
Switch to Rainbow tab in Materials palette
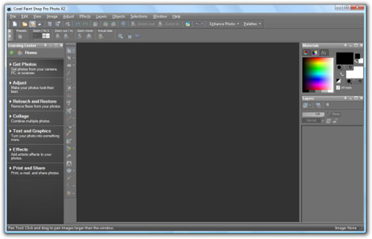[x=314, y=52]
